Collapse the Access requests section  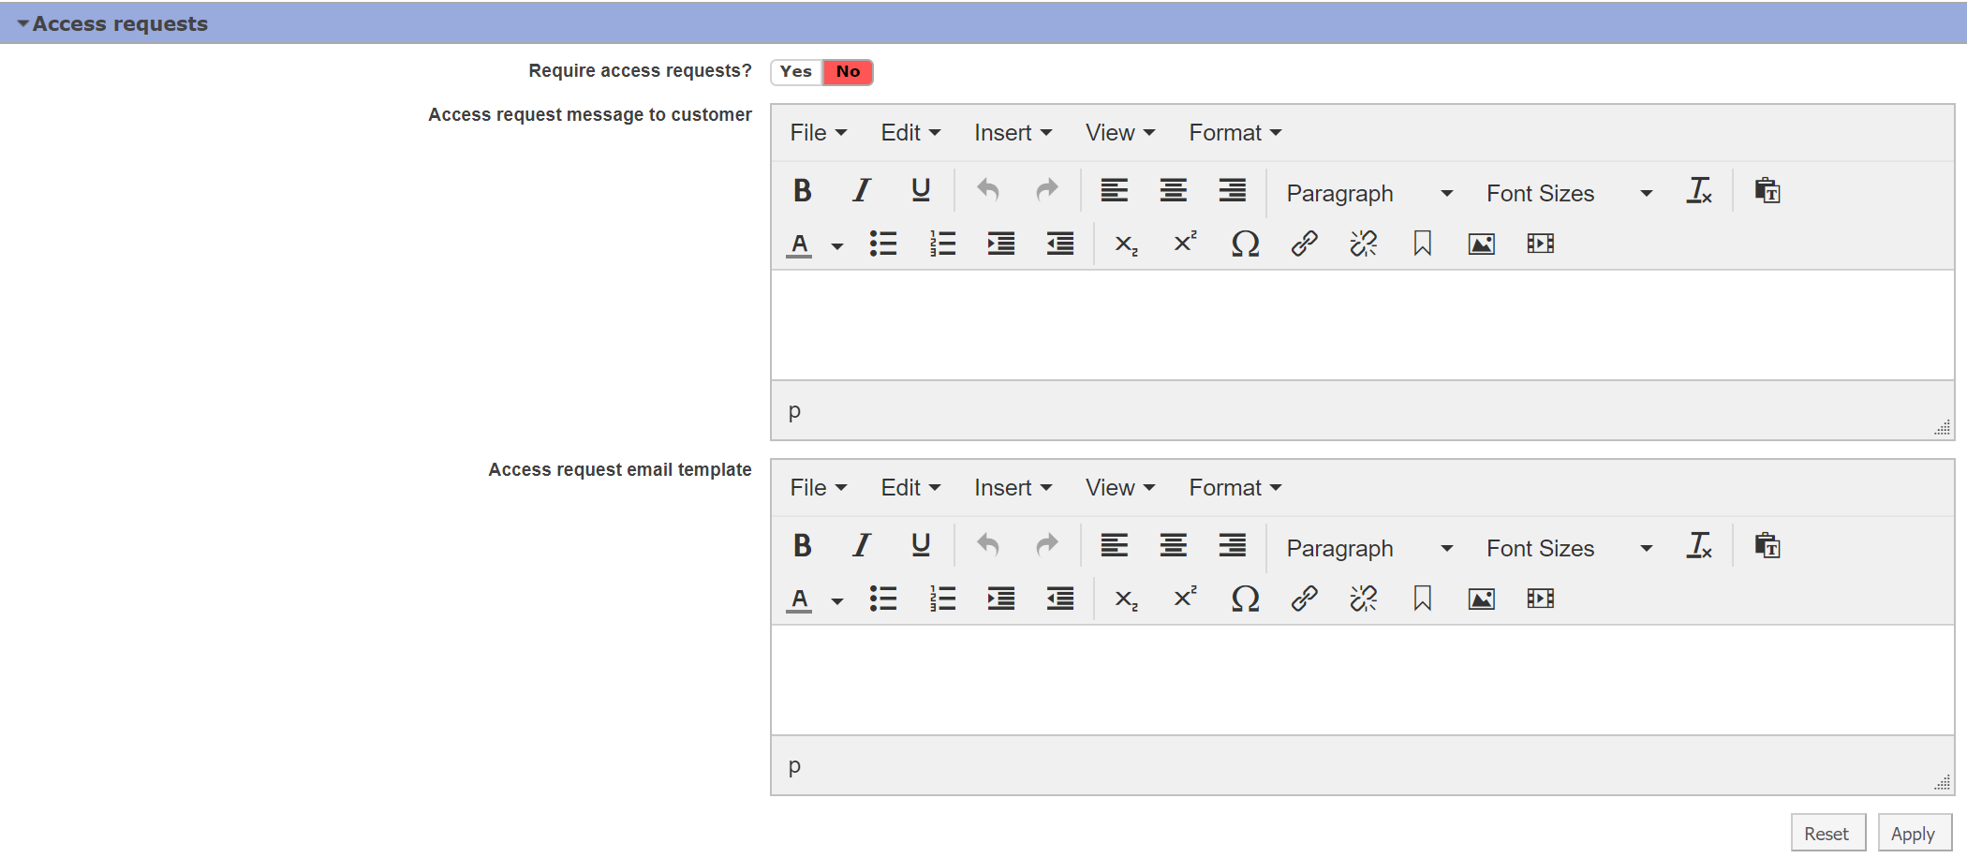23,23
